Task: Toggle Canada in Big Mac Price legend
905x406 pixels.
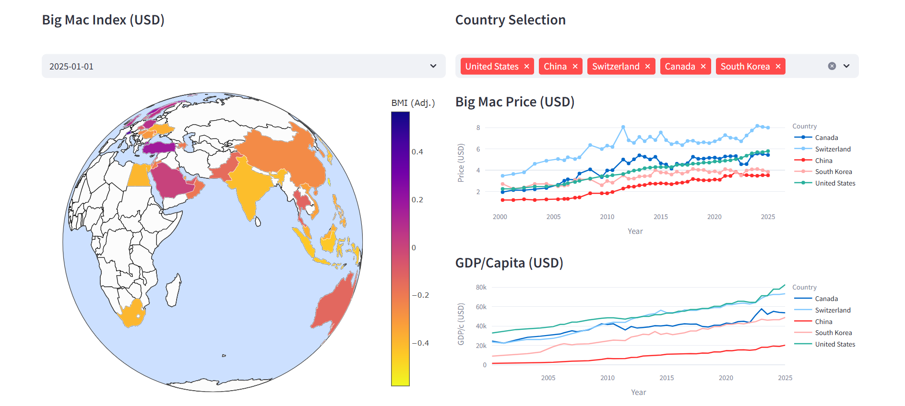Action: click(x=826, y=138)
